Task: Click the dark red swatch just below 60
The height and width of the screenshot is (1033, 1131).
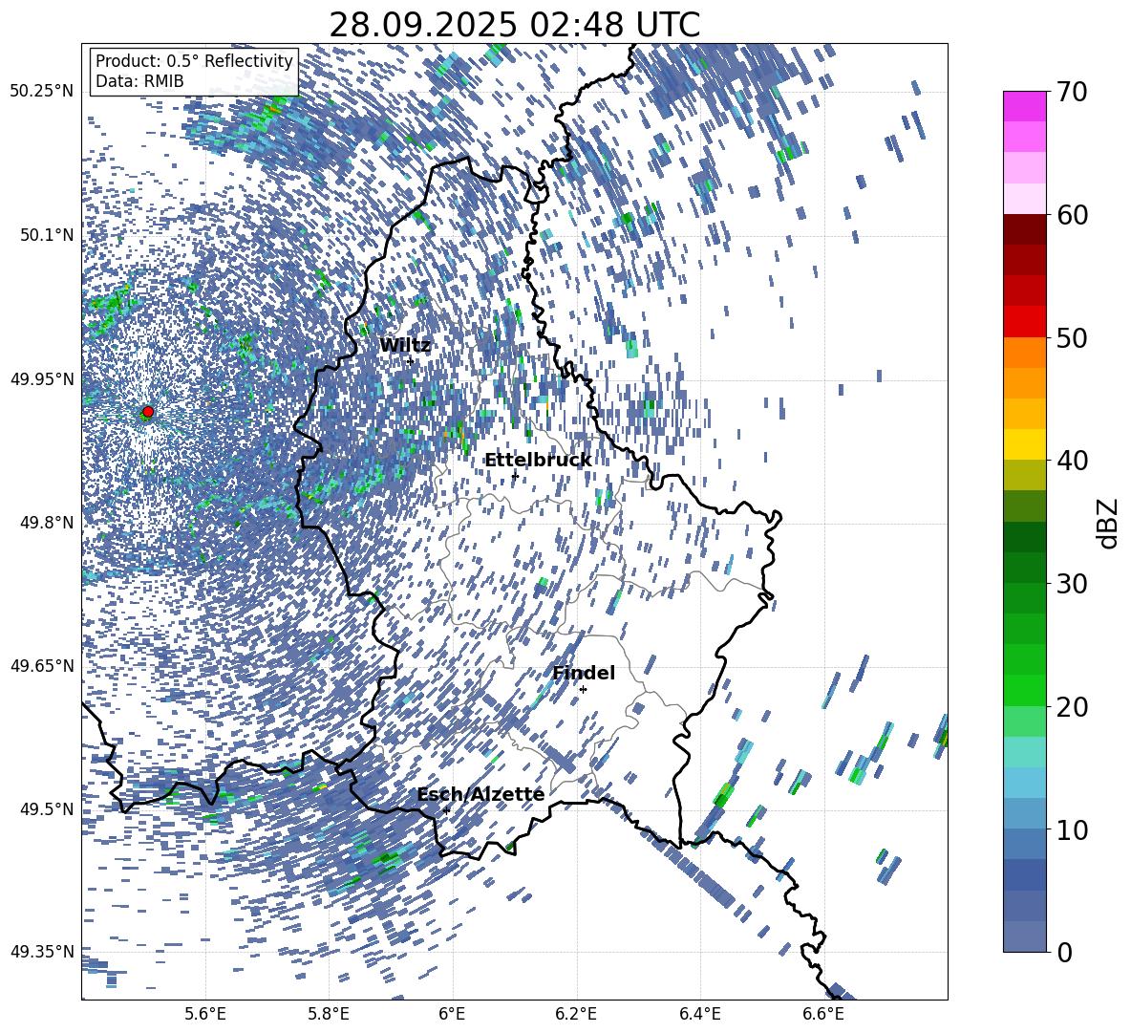Action: (x=1024, y=229)
